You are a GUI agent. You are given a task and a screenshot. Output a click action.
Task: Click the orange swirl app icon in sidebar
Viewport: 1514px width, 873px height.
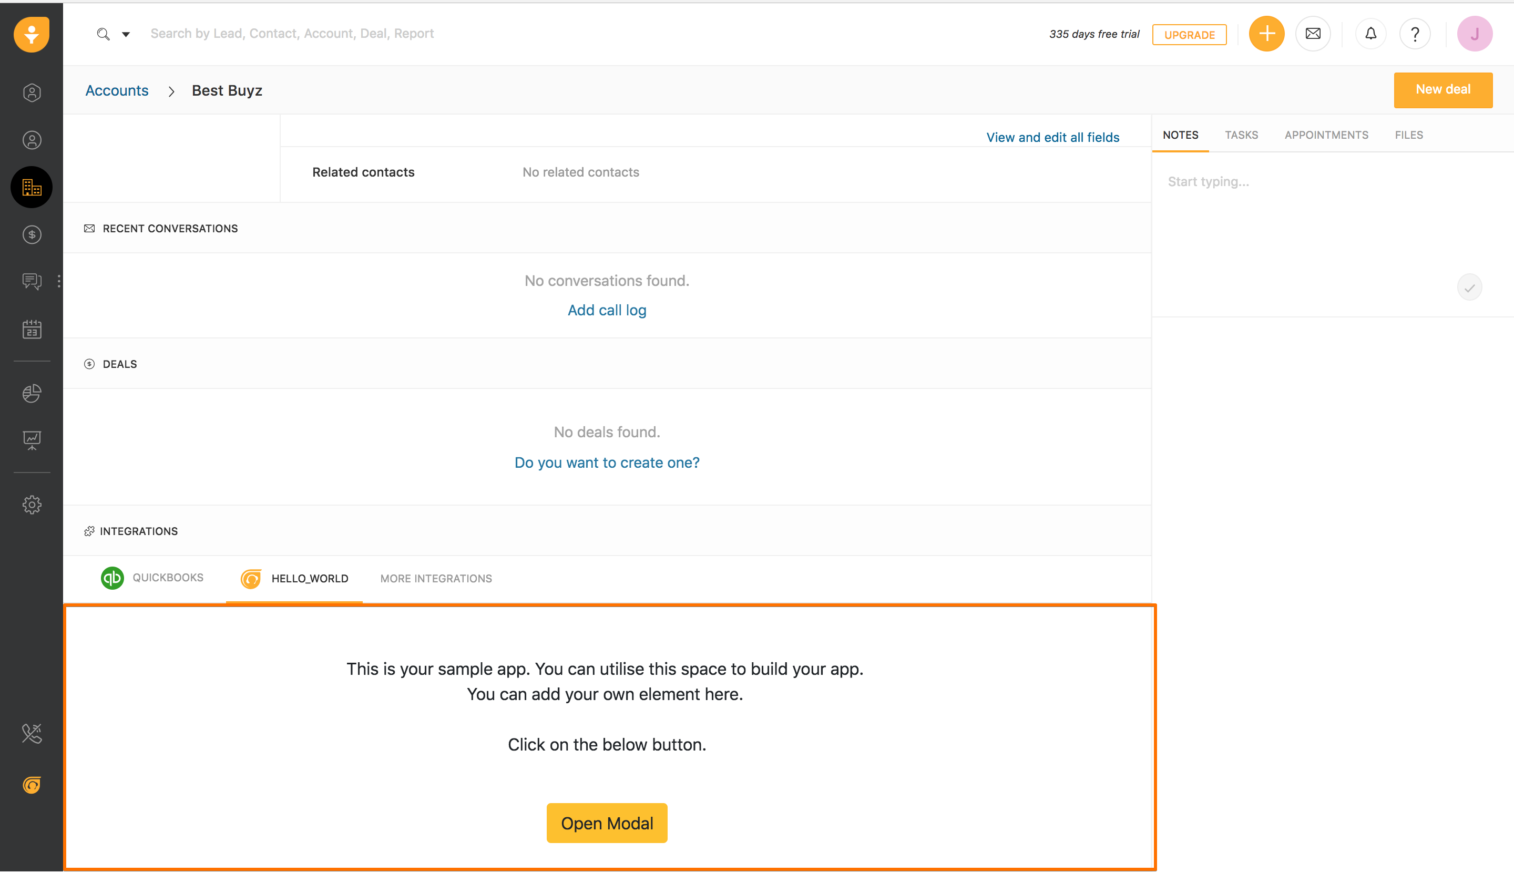click(x=32, y=785)
